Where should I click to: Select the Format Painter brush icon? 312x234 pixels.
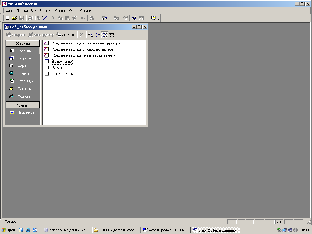(74, 18)
